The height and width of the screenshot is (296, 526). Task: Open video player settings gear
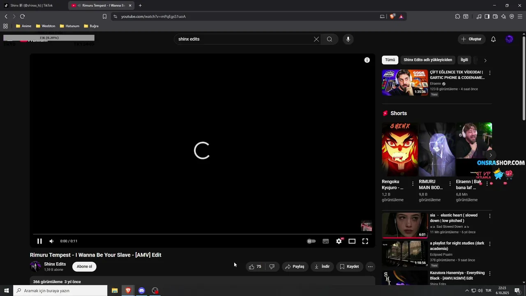pyautogui.click(x=339, y=241)
